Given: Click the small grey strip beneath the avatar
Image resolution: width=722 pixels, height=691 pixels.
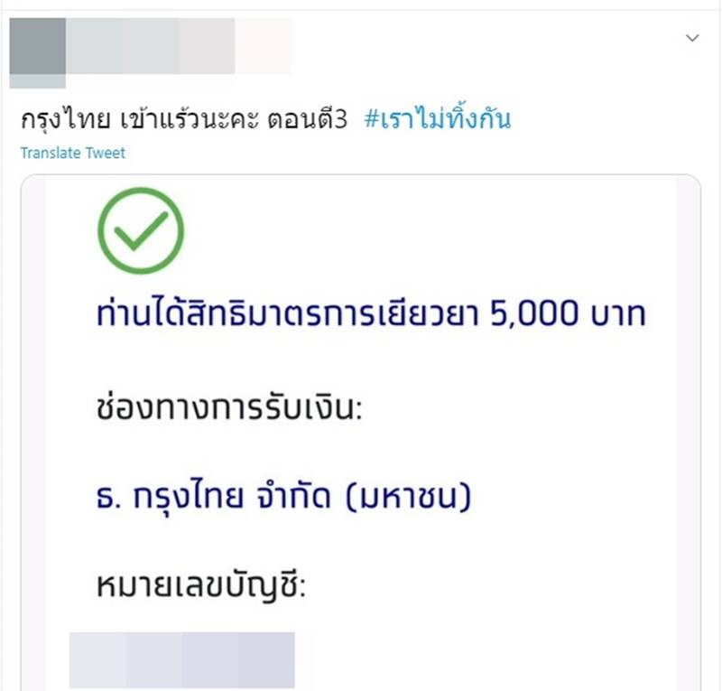Looking at the screenshot, I should tap(38, 81).
